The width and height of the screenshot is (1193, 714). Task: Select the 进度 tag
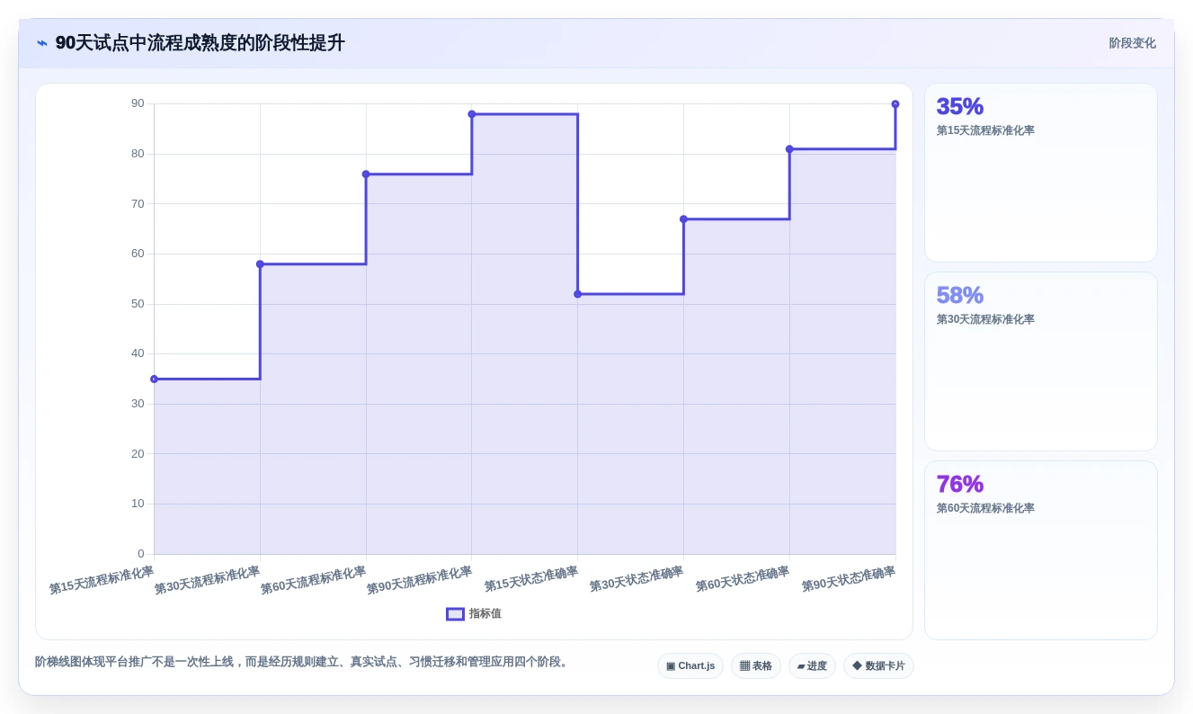pyautogui.click(x=812, y=666)
